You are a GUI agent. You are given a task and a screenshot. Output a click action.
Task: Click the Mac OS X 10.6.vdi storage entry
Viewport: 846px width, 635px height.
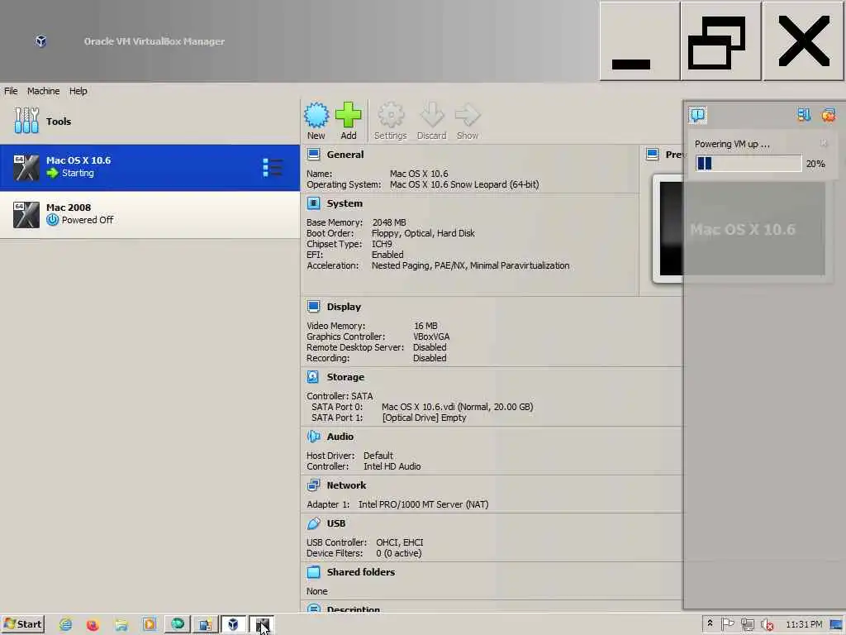click(x=457, y=407)
